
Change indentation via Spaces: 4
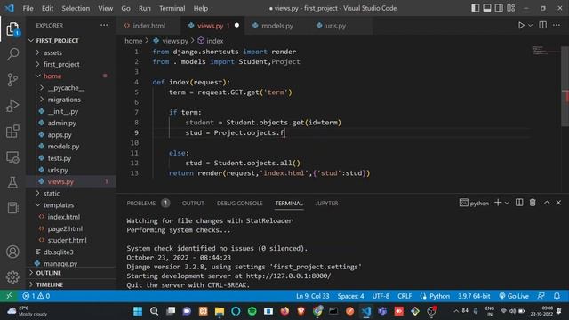[350, 296]
